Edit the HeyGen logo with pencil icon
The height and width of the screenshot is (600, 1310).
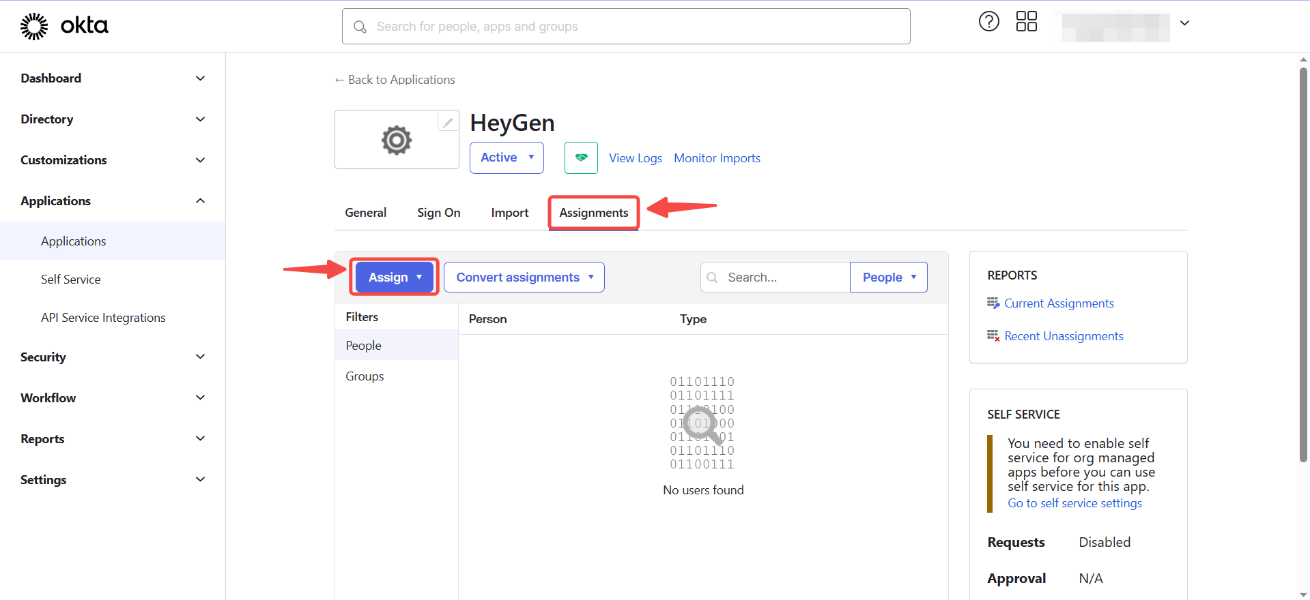pyautogui.click(x=448, y=122)
